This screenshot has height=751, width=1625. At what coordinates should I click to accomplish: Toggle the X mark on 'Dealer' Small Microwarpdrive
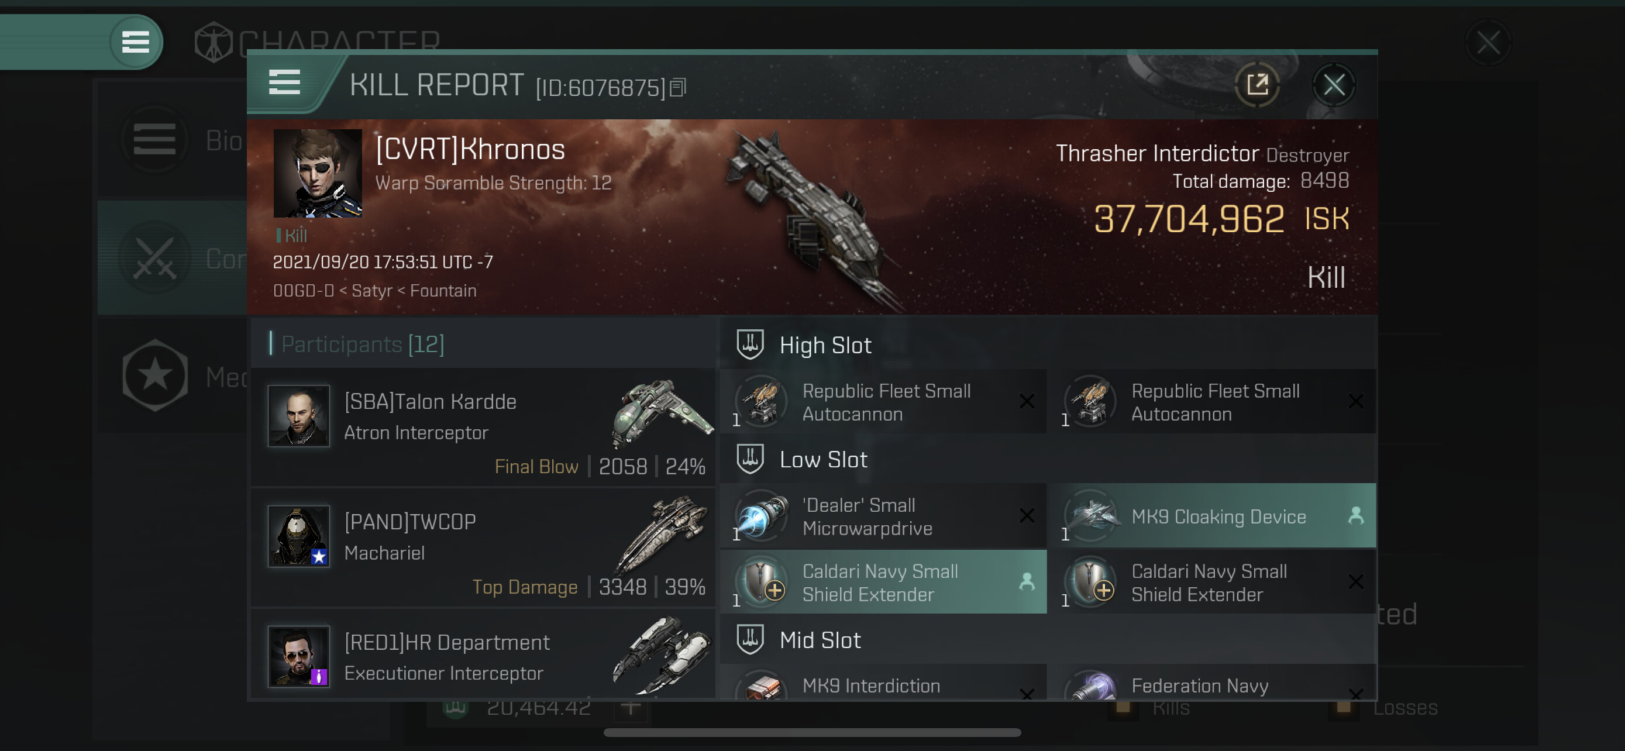point(1027,516)
